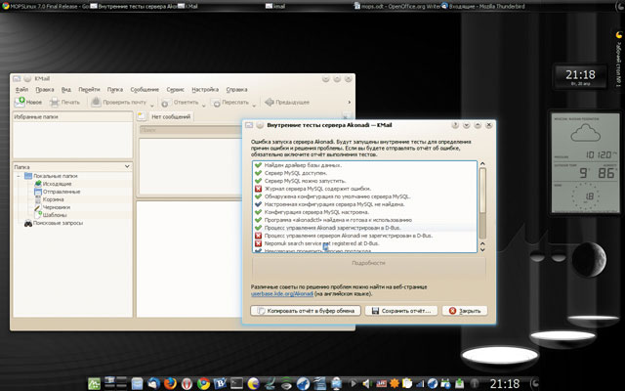Open the Настройка menu in KMail
The image size is (625, 391).
pos(205,89)
